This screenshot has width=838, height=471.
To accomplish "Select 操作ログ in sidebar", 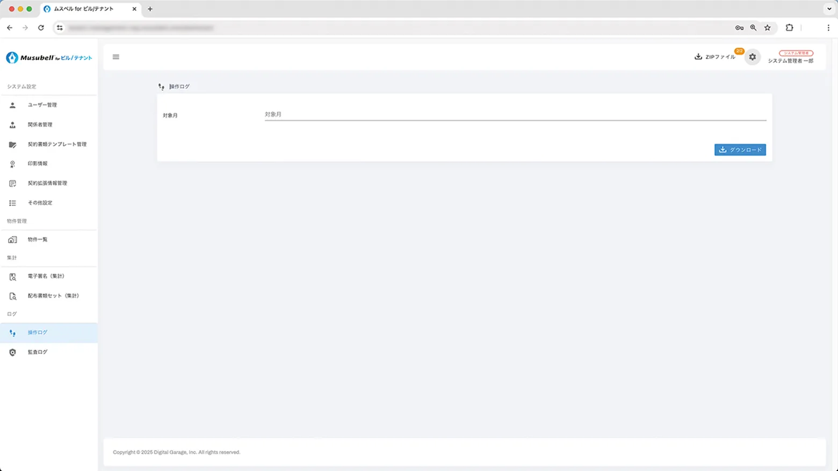I will pos(38,332).
